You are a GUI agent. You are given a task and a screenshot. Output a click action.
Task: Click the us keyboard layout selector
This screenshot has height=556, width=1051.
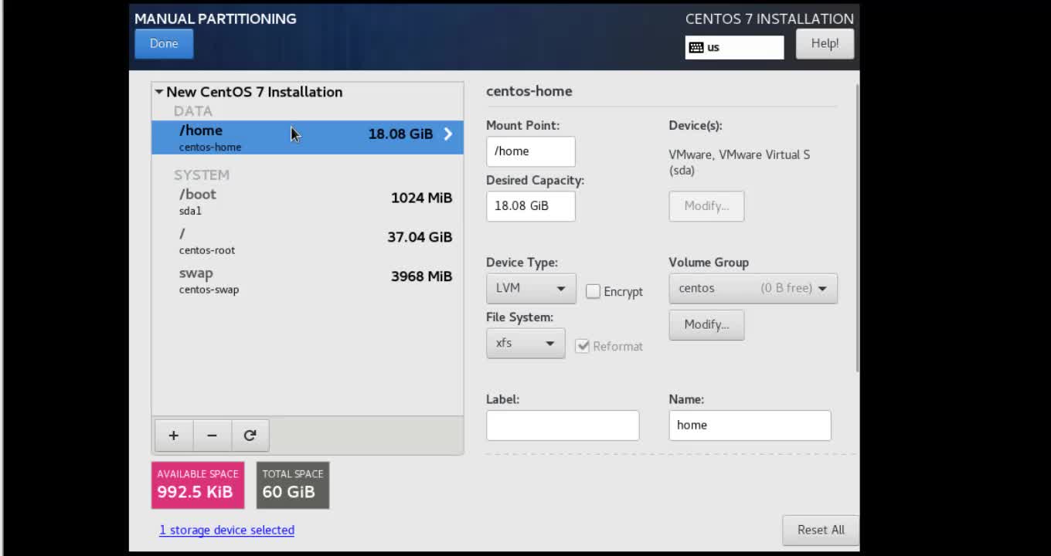(x=734, y=47)
